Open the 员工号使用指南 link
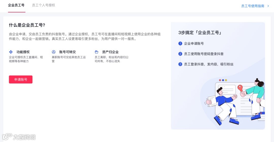Viewport: 274px width, 142px height. click(253, 6)
